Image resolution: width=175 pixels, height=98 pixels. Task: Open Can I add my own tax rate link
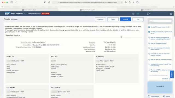160,54
